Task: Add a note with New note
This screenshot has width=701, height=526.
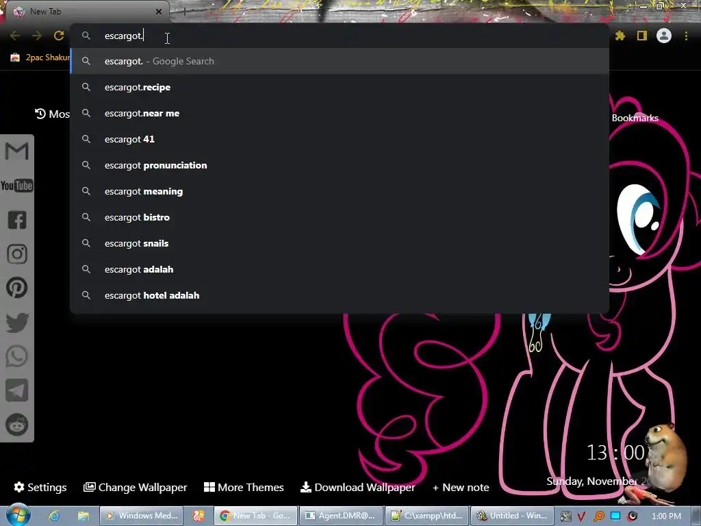Action: pyautogui.click(x=461, y=488)
